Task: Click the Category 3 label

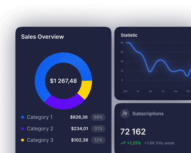Action: click(40, 140)
